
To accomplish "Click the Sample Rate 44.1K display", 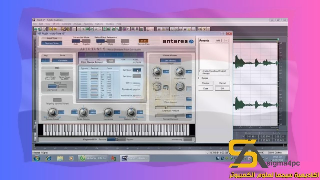I will coord(144,41).
